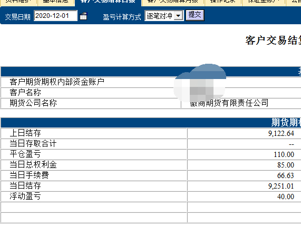Open the calendar date picker icon
Viewport: 301px width, 226px height.
pyautogui.click(x=83, y=16)
